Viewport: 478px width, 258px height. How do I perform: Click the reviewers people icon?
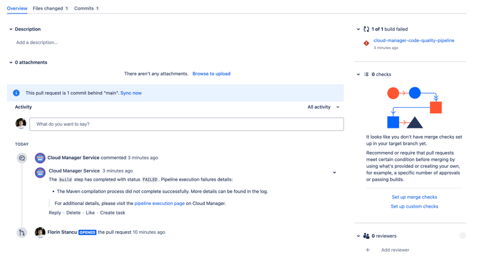(366, 236)
